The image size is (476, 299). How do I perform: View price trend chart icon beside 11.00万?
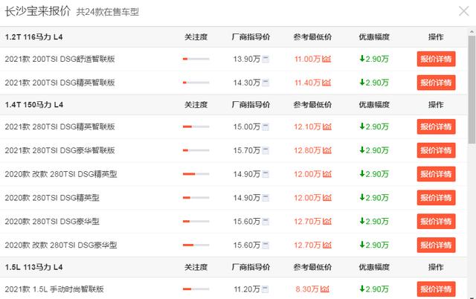click(x=327, y=59)
